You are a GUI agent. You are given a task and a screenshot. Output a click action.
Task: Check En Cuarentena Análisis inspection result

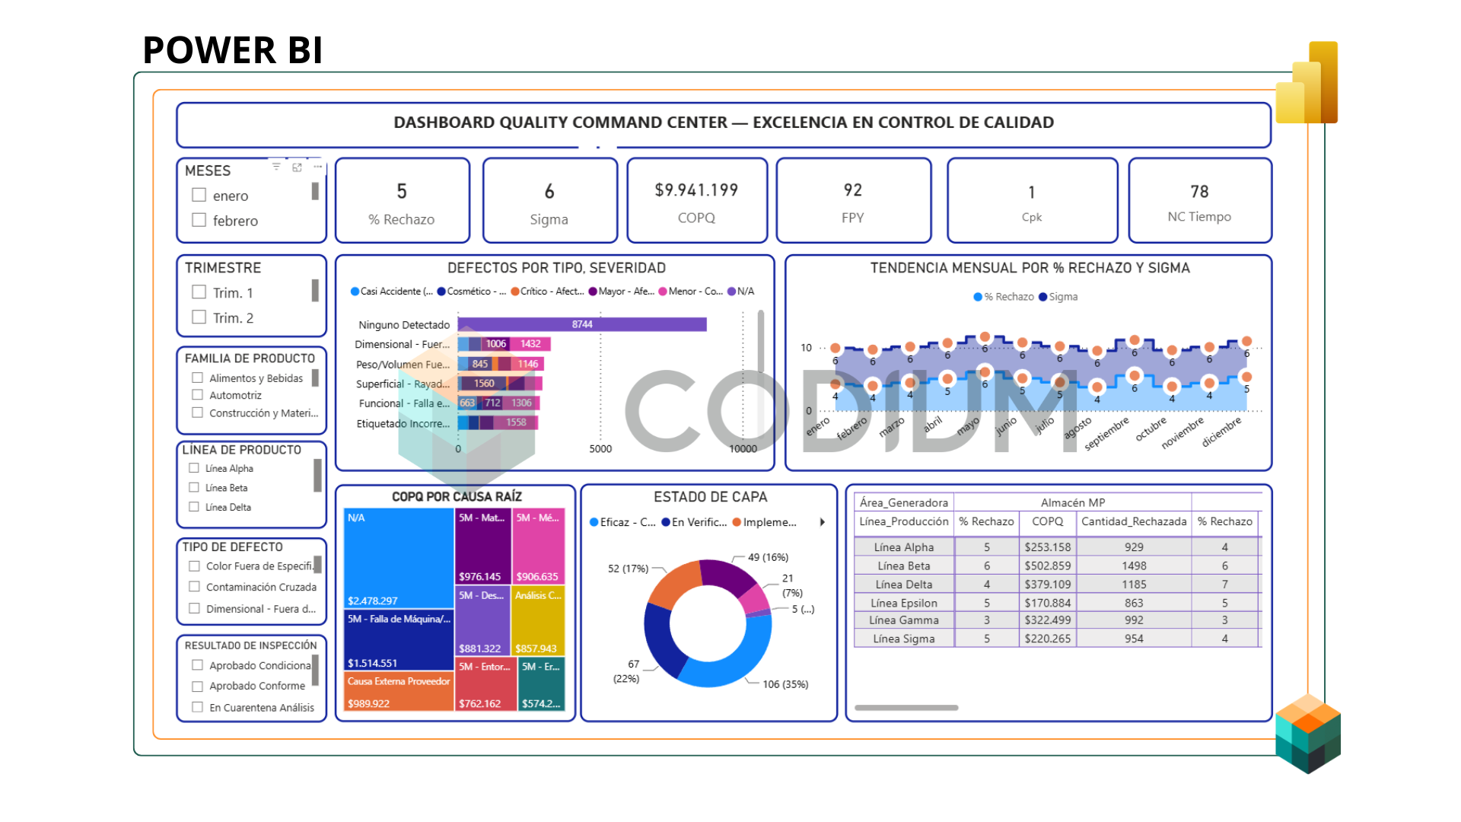(198, 707)
